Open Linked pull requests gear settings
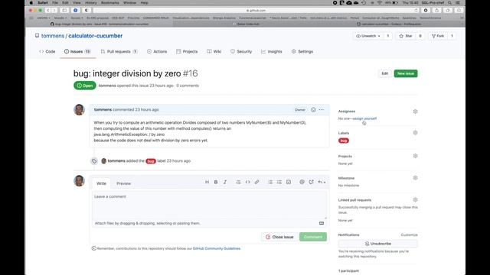This screenshot has height=275, width=490. [x=415, y=200]
